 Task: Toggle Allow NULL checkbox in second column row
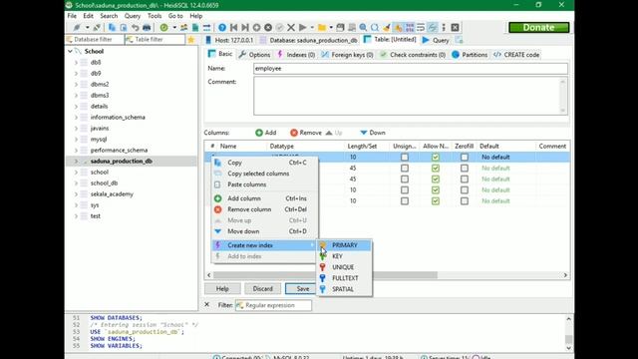coord(436,169)
